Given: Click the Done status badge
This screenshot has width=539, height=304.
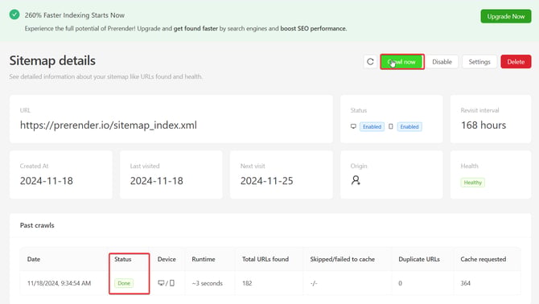Looking at the screenshot, I should click(x=124, y=283).
